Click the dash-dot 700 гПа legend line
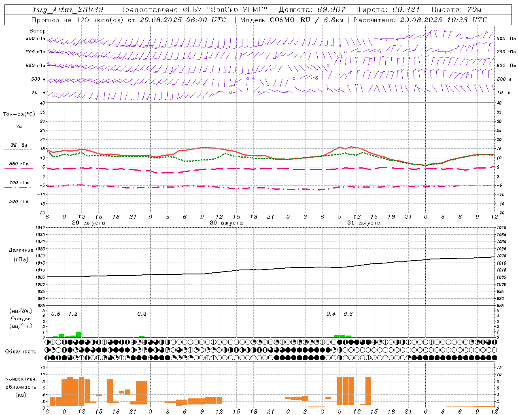 click(19, 187)
